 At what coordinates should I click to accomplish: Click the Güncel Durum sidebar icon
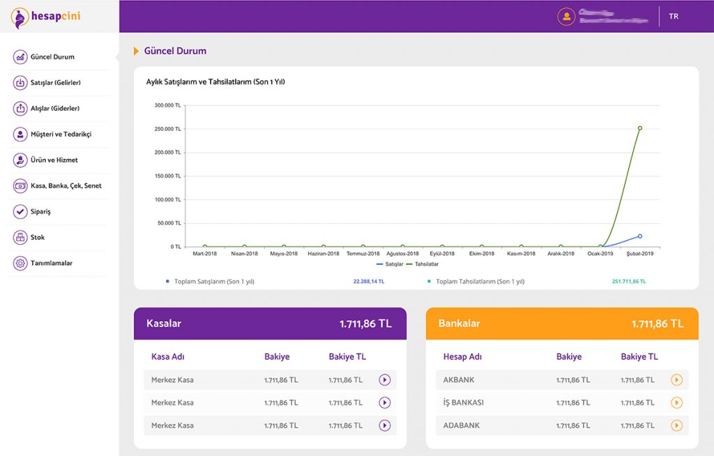20,57
